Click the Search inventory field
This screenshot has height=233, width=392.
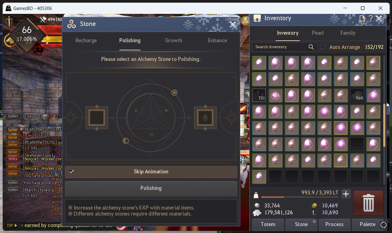click(280, 47)
